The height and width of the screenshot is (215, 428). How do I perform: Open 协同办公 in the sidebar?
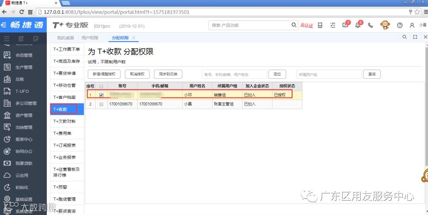(x=23, y=152)
